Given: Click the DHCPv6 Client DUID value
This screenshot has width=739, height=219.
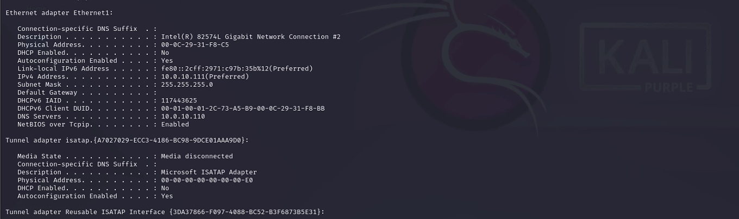Looking at the screenshot, I should [243, 108].
